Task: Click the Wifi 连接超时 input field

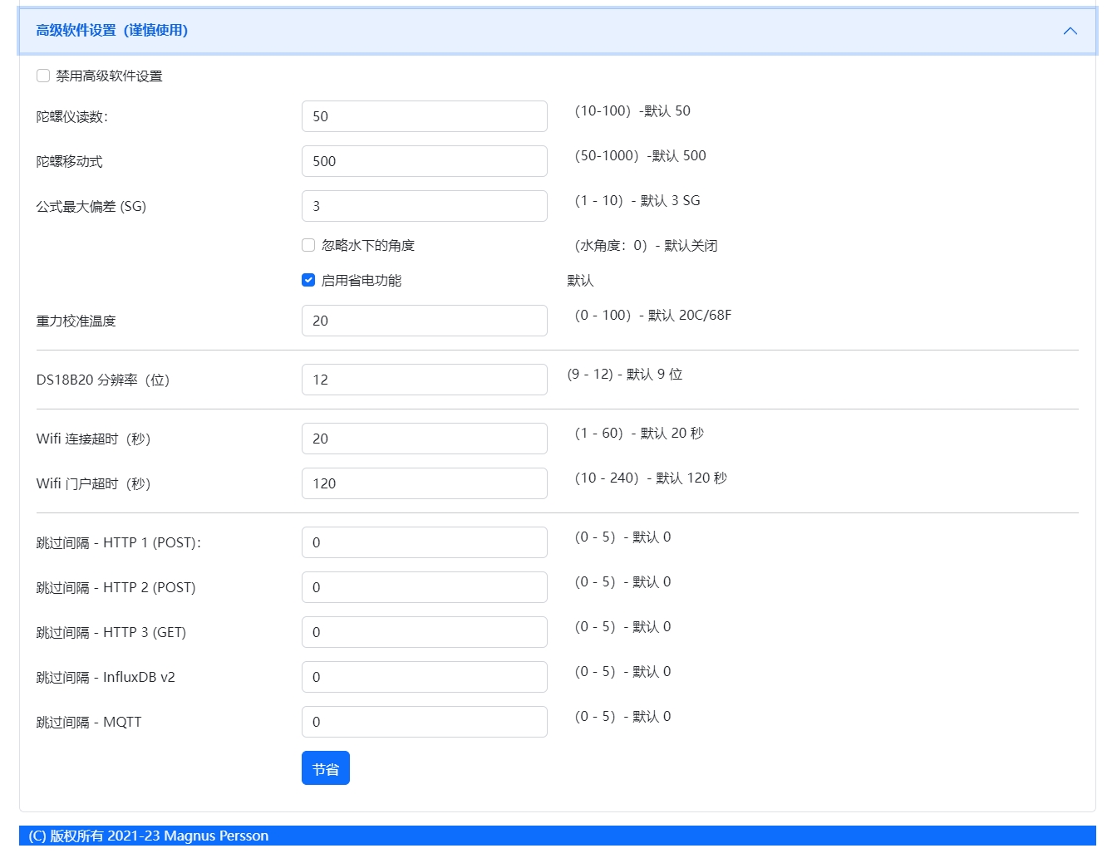Action: 424,439
